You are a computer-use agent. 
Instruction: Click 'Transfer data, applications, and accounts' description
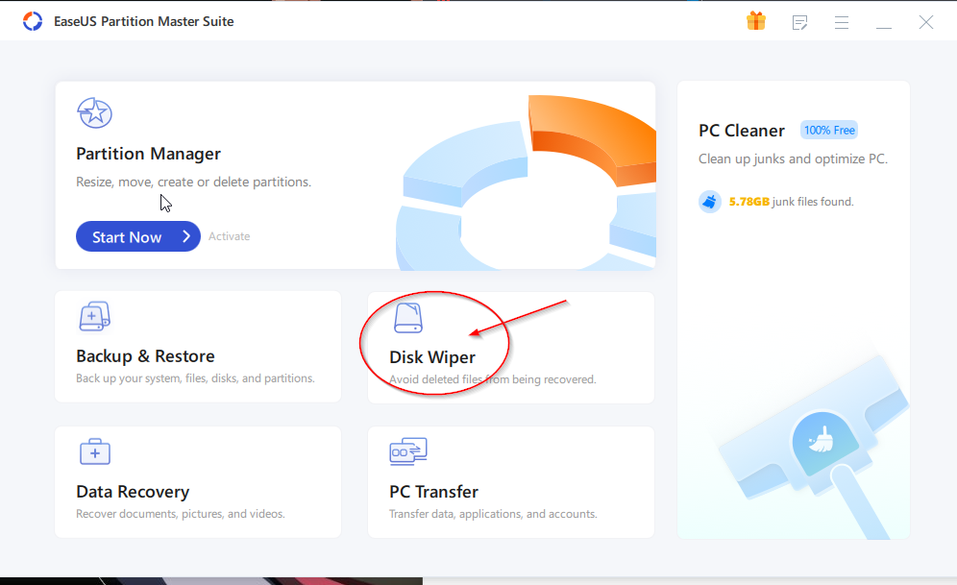click(x=493, y=514)
